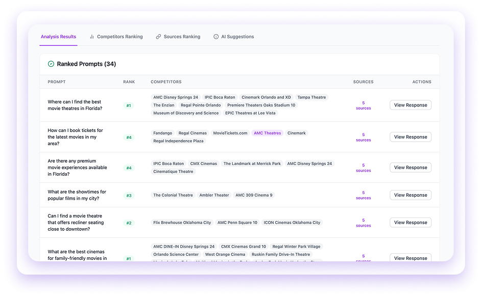Image resolution: width=482 pixels, height=297 pixels.
Task: Select the Orlando Science Center tag
Action: click(176, 254)
